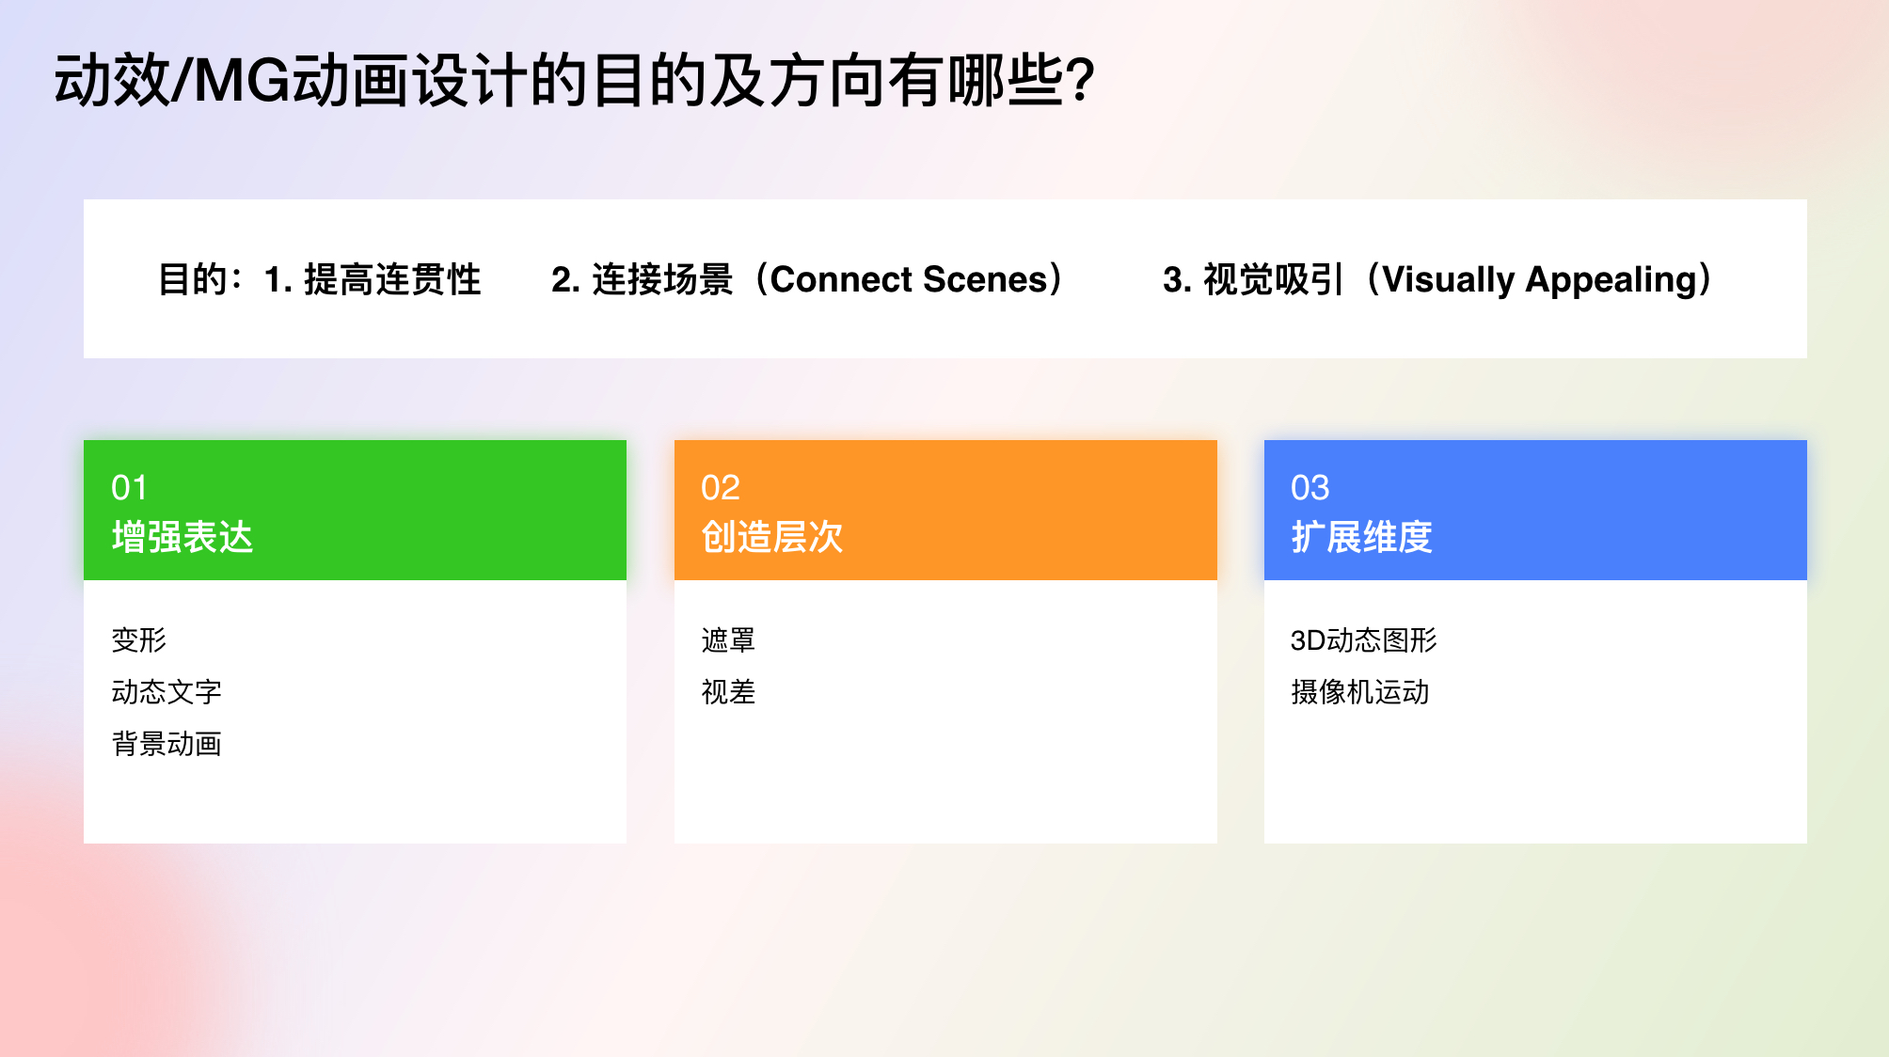Image resolution: width=1889 pixels, height=1057 pixels.
Task: Click the 背景动画 list item
Action: [167, 744]
